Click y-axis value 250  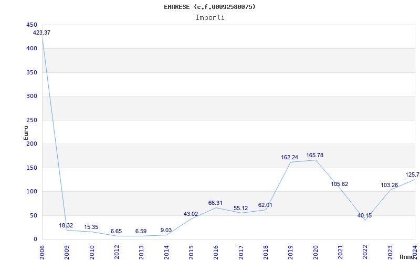31,121
